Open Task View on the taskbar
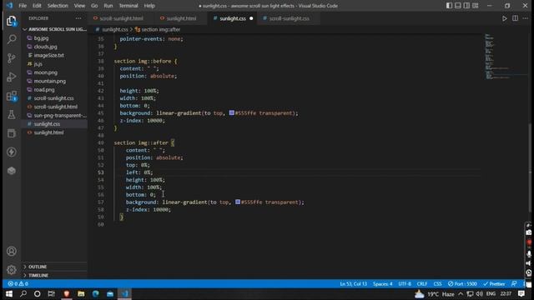The height and width of the screenshot is (300, 534). click(52, 294)
